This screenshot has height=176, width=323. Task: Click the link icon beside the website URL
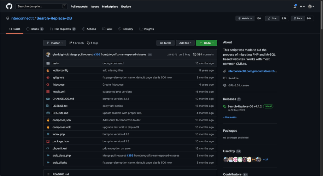click(225, 71)
